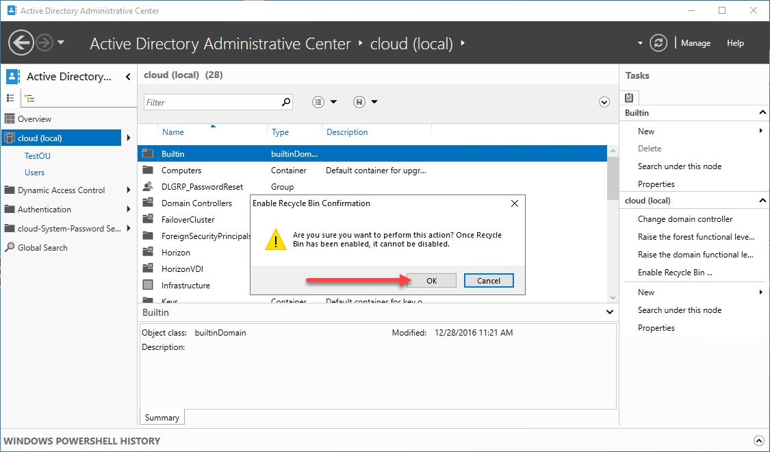
Task: Cancel the Recycle Bin confirmation dialog
Action: (489, 281)
